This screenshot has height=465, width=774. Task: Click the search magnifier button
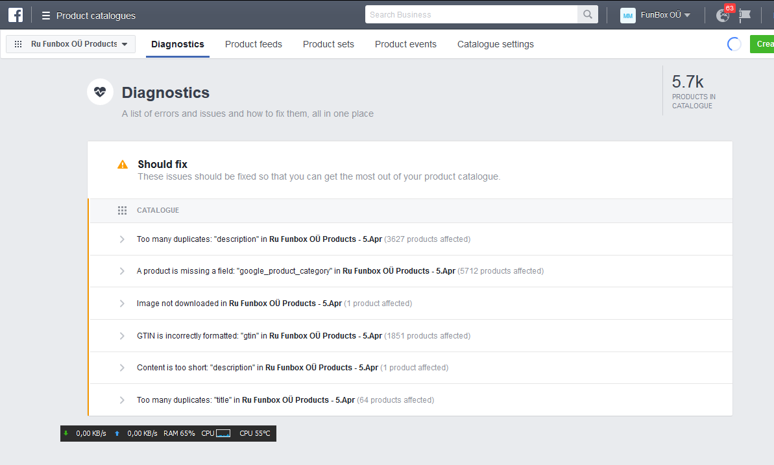tap(587, 15)
